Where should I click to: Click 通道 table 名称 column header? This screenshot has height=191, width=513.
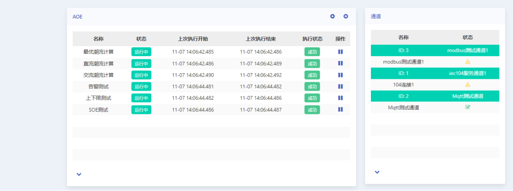coord(403,37)
